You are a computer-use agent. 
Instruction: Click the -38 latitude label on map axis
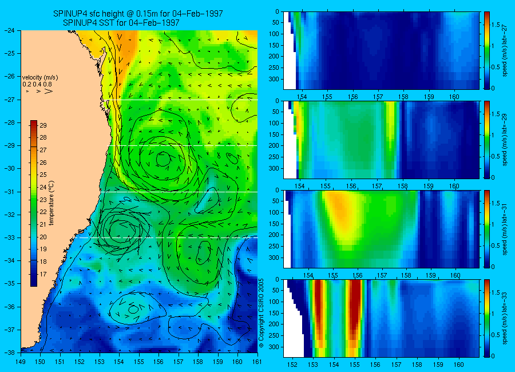pos(9,353)
